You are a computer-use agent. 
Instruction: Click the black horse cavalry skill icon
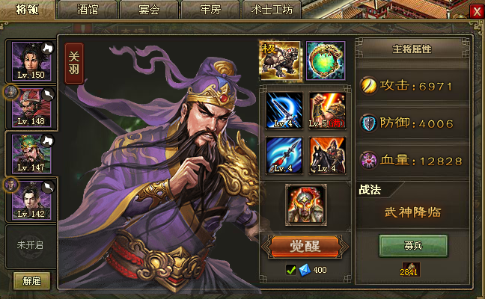point(328,155)
